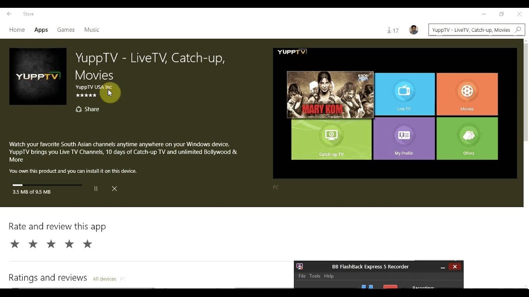Click the blue pause button in recorder
The width and height of the screenshot is (529, 297).
367,286
